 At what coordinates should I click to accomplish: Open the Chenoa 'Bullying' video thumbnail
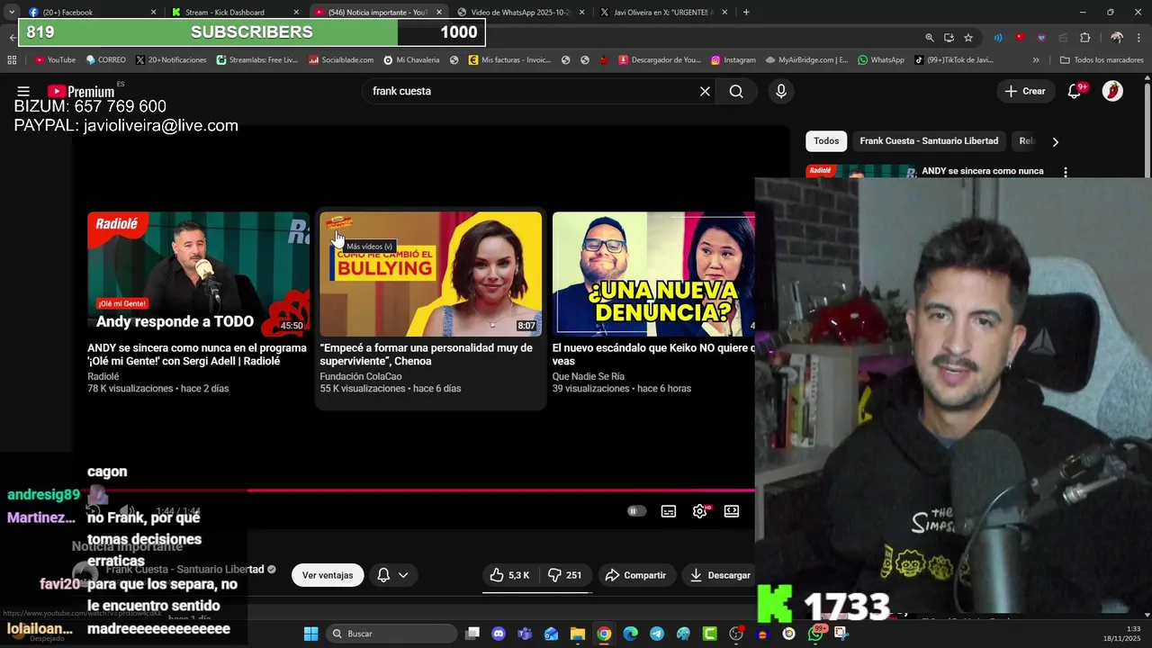tap(431, 274)
